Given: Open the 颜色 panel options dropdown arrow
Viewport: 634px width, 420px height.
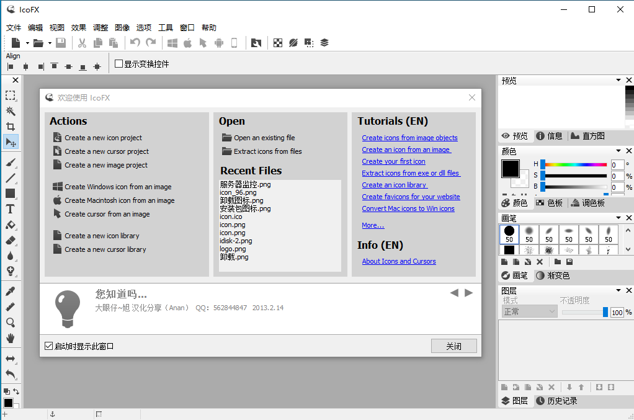Looking at the screenshot, I should [x=618, y=151].
